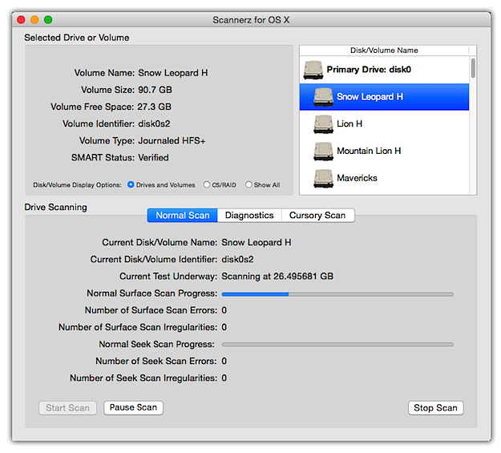Click the Normal Seek Scan progress bar
The height and width of the screenshot is (453, 501).
click(x=337, y=344)
